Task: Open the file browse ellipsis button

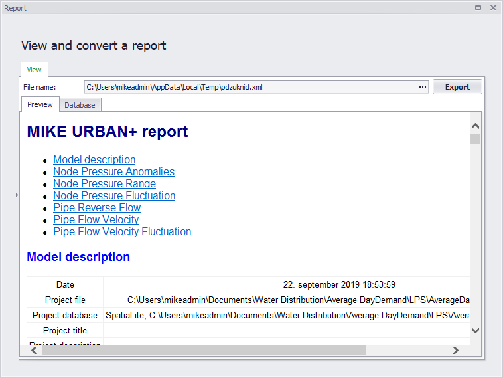Action: 423,87
